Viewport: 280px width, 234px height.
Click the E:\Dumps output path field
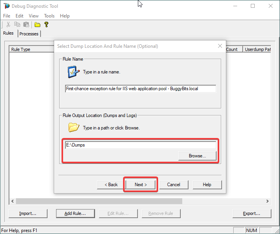pos(140,145)
